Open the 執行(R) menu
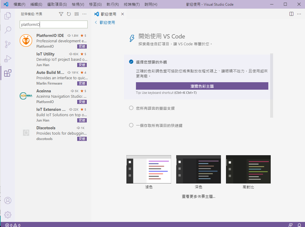This screenshot has width=305, height=227. 113,4
